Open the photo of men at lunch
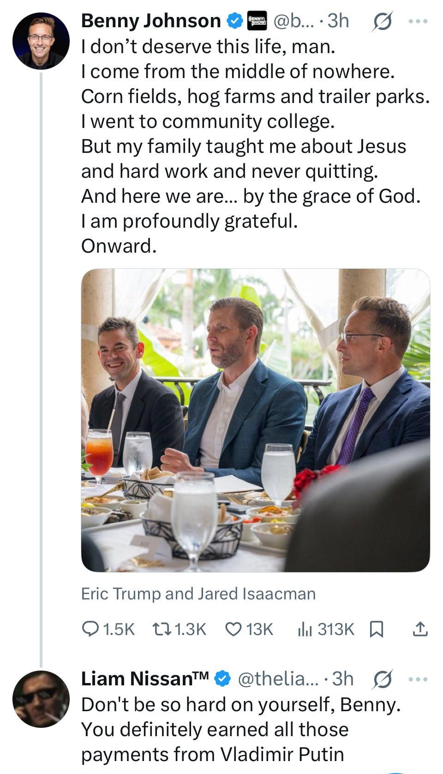The width and height of the screenshot is (443, 774). [256, 420]
